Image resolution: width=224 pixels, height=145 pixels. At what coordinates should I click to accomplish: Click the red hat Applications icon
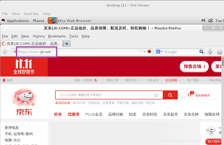tap(3, 21)
